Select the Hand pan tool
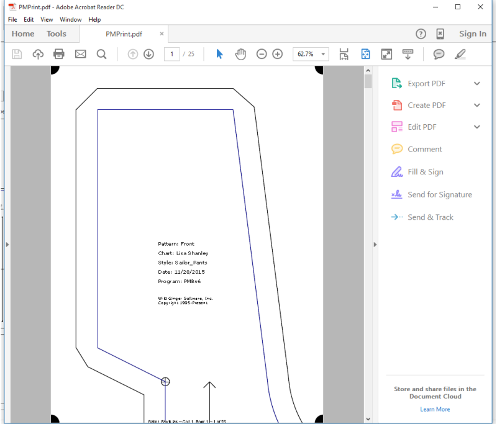 tap(240, 54)
